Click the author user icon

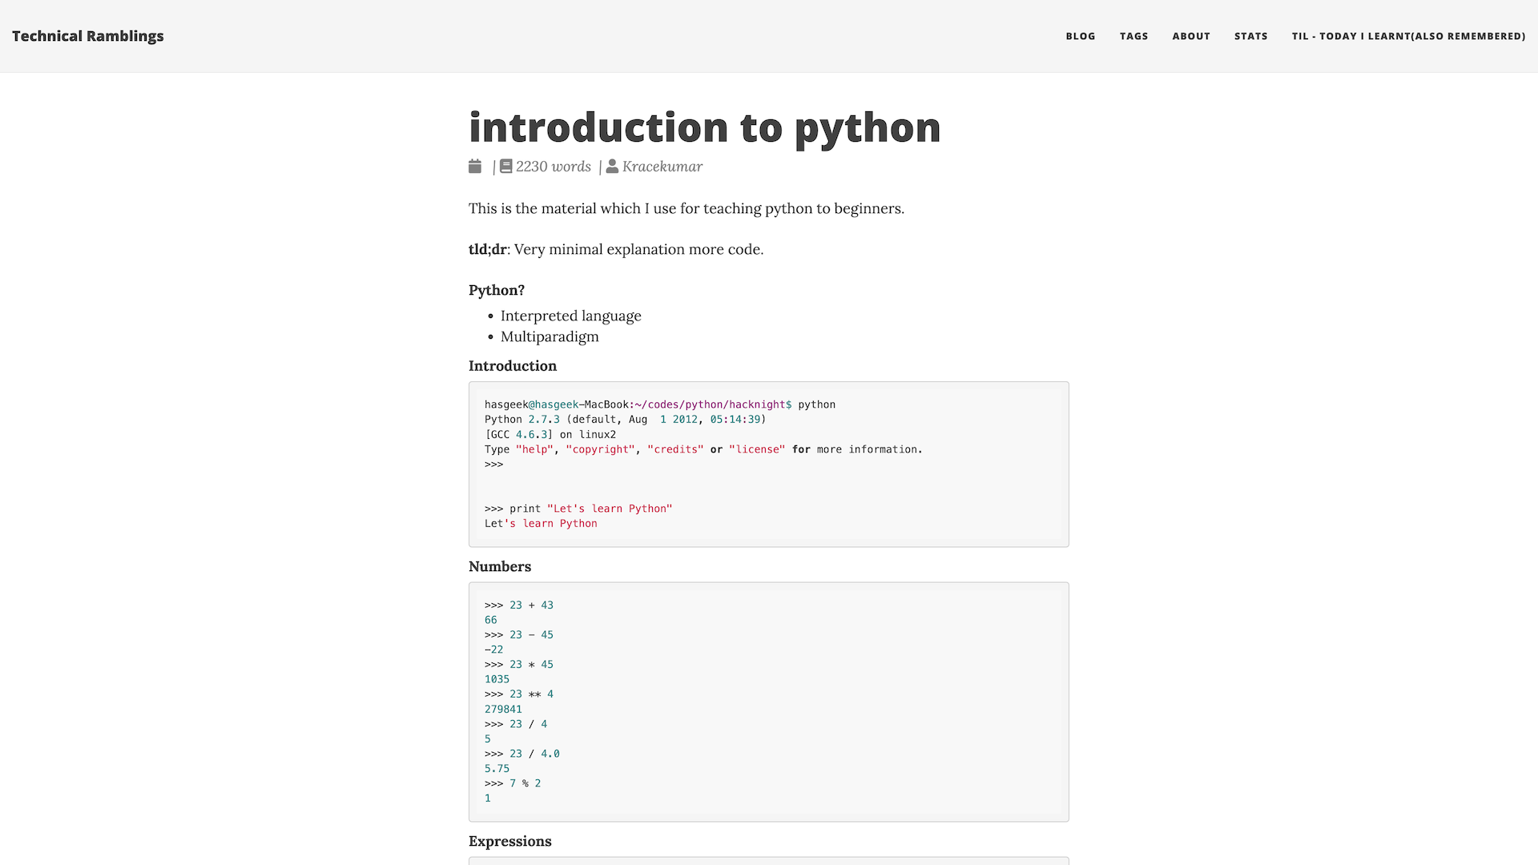point(612,166)
